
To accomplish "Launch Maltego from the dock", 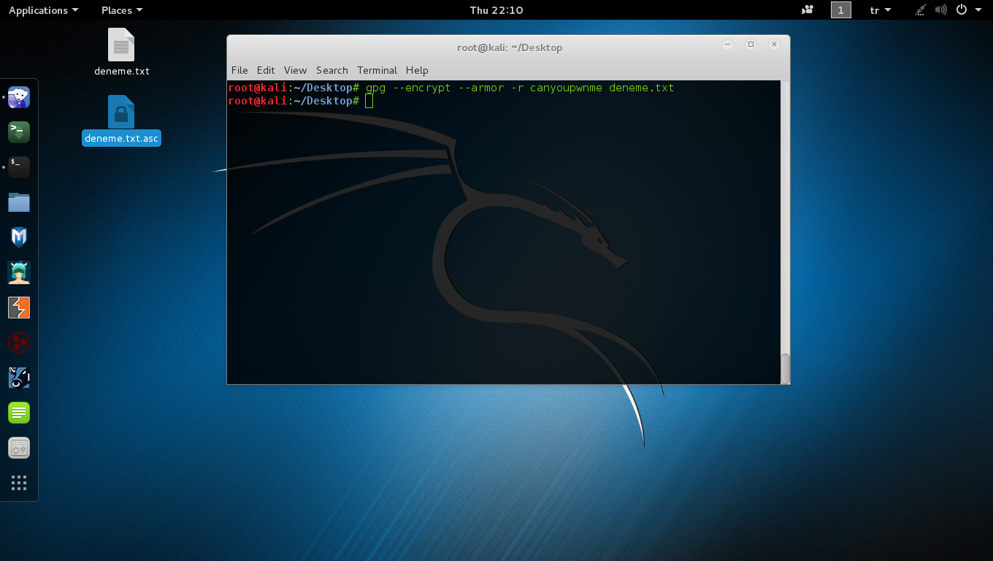I will pyautogui.click(x=19, y=343).
